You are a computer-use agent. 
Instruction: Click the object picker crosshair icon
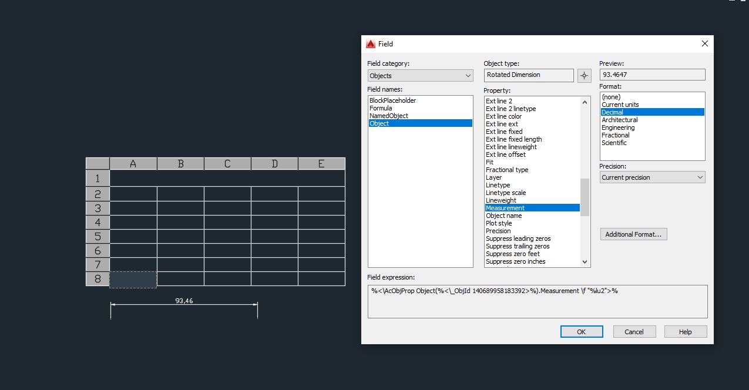pos(583,75)
